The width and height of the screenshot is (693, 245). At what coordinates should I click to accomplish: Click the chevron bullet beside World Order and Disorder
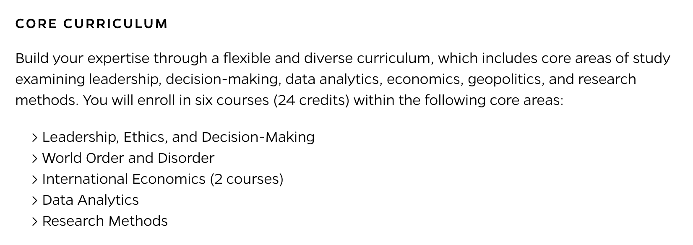35,159
